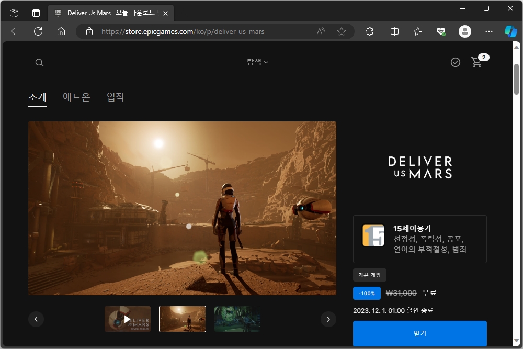Click the 2023. 12. 1. 01:00 할인 종료 text
This screenshot has height=349, width=523.
(393, 310)
